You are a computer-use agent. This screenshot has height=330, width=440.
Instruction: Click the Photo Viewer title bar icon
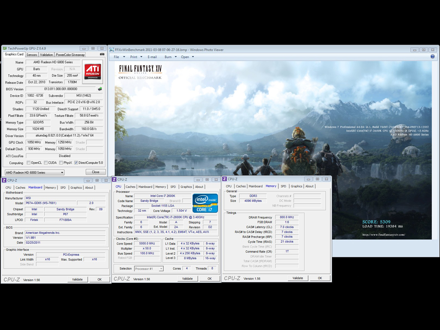(111, 50)
